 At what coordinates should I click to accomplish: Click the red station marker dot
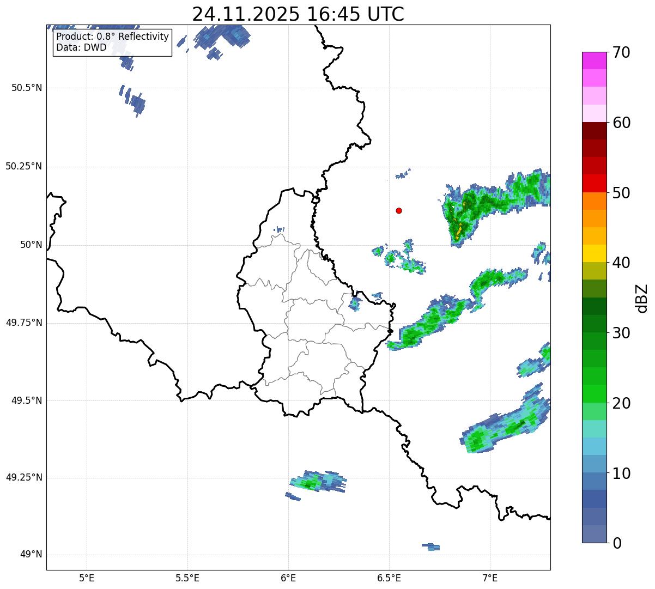(x=399, y=210)
